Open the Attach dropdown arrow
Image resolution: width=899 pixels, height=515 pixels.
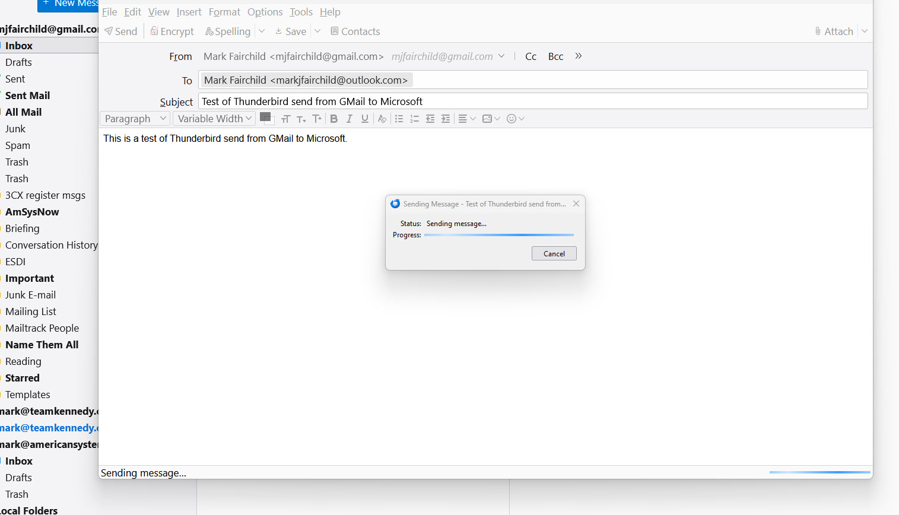[x=865, y=31]
